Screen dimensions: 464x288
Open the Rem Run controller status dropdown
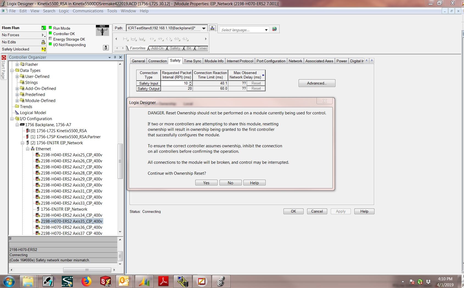point(44,28)
